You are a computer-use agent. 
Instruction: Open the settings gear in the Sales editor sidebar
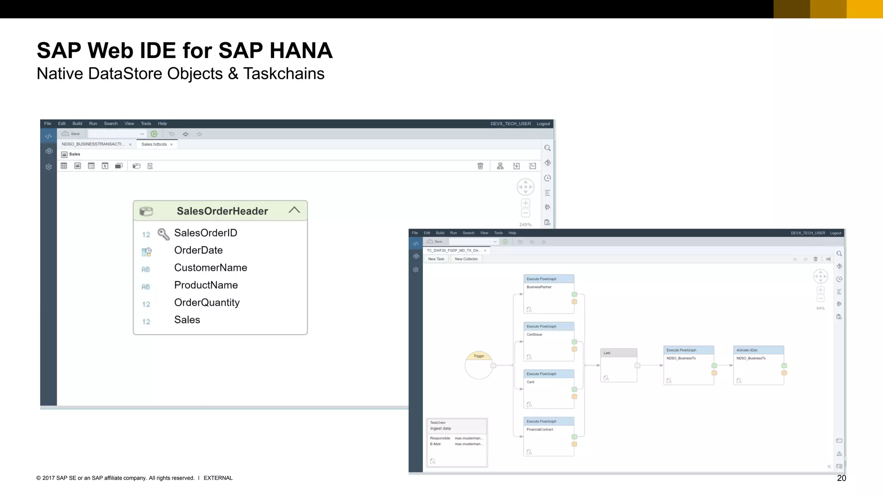coord(49,167)
